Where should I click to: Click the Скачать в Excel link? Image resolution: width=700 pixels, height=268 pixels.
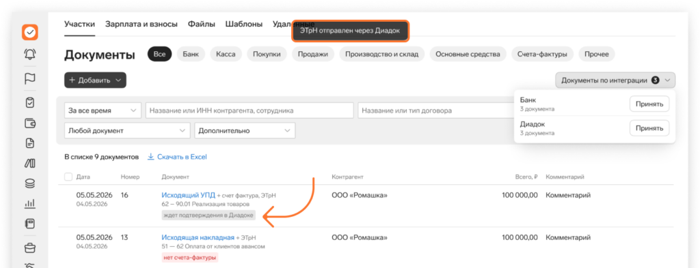[x=182, y=157]
